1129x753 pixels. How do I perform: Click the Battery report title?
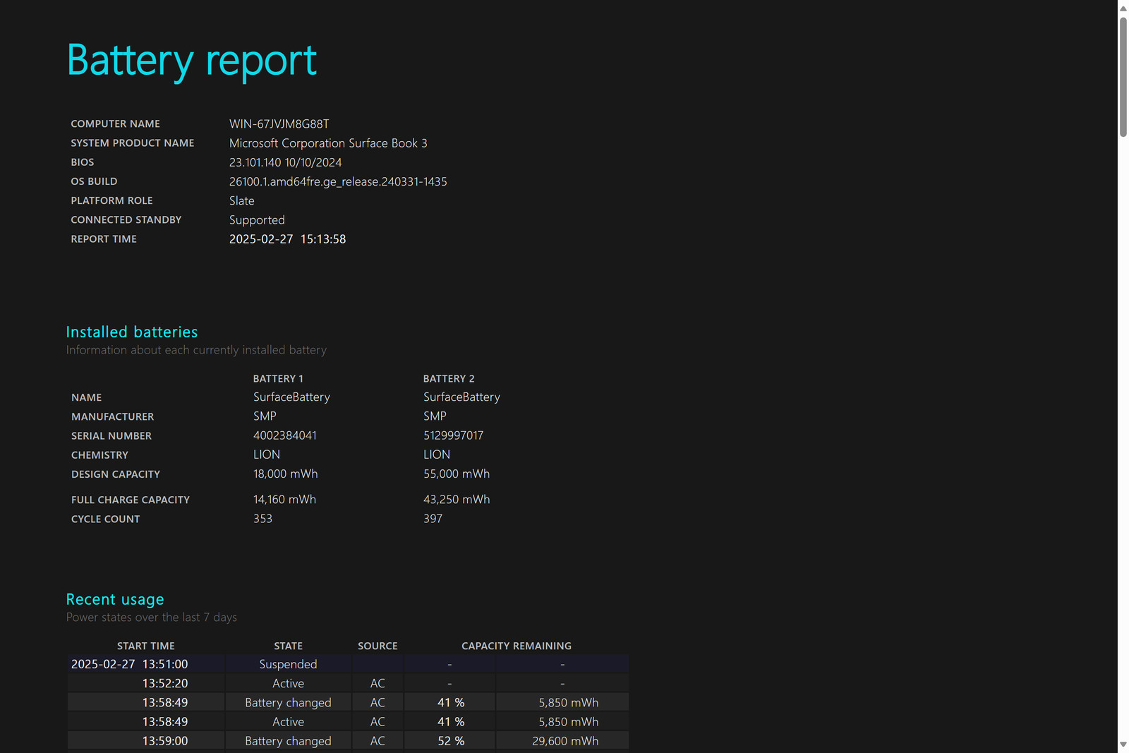(192, 61)
